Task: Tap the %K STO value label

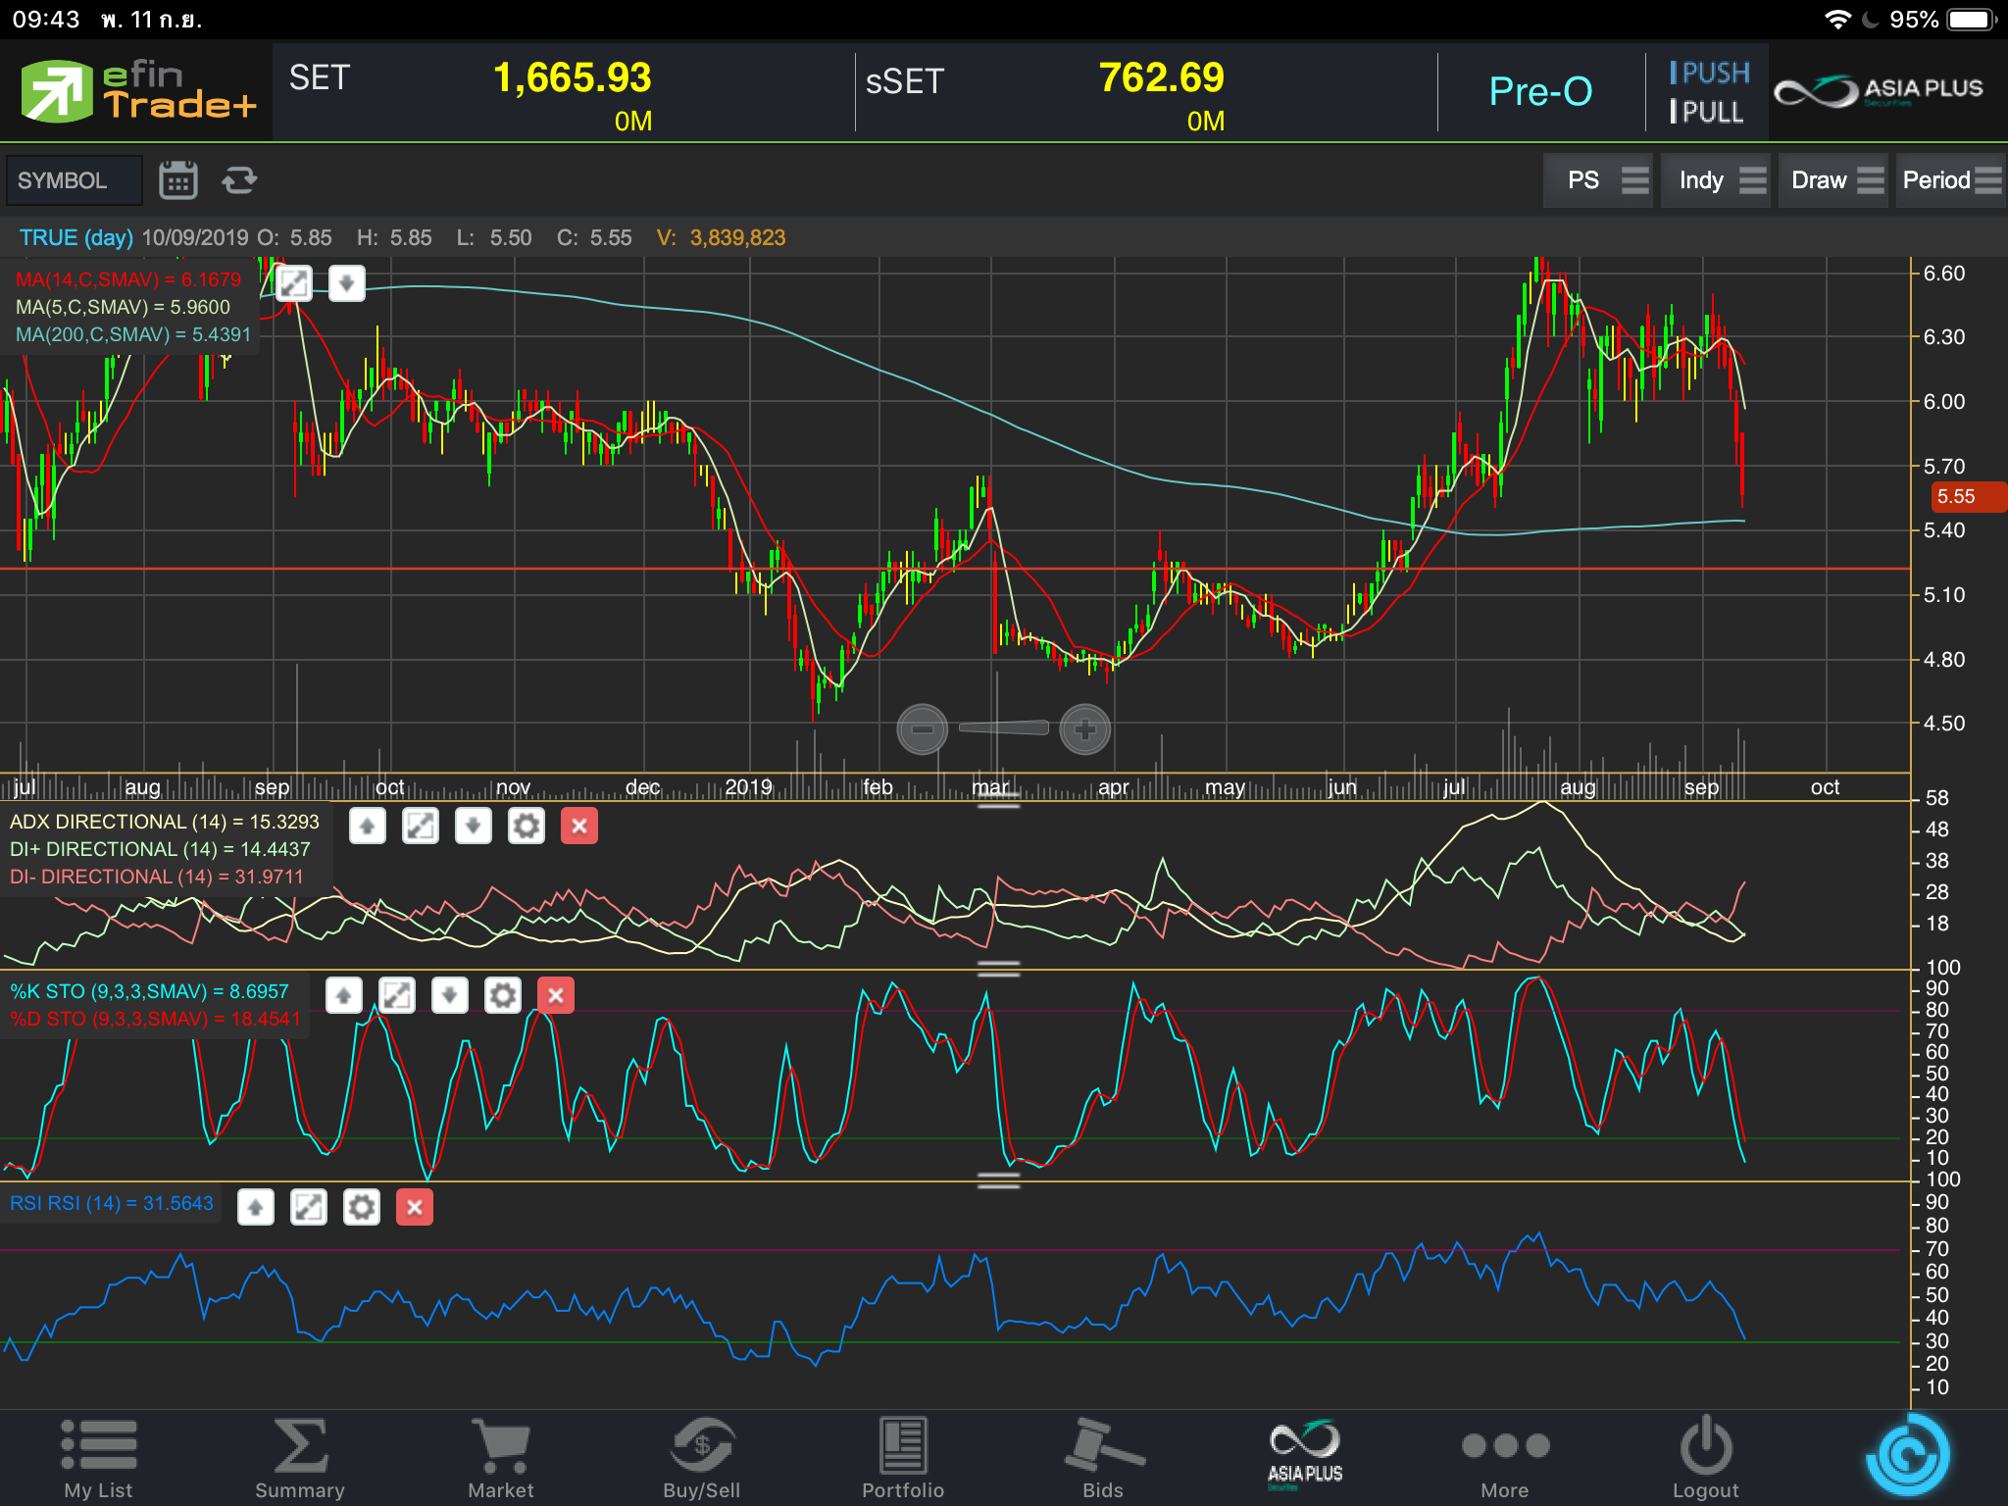Action: tap(150, 991)
